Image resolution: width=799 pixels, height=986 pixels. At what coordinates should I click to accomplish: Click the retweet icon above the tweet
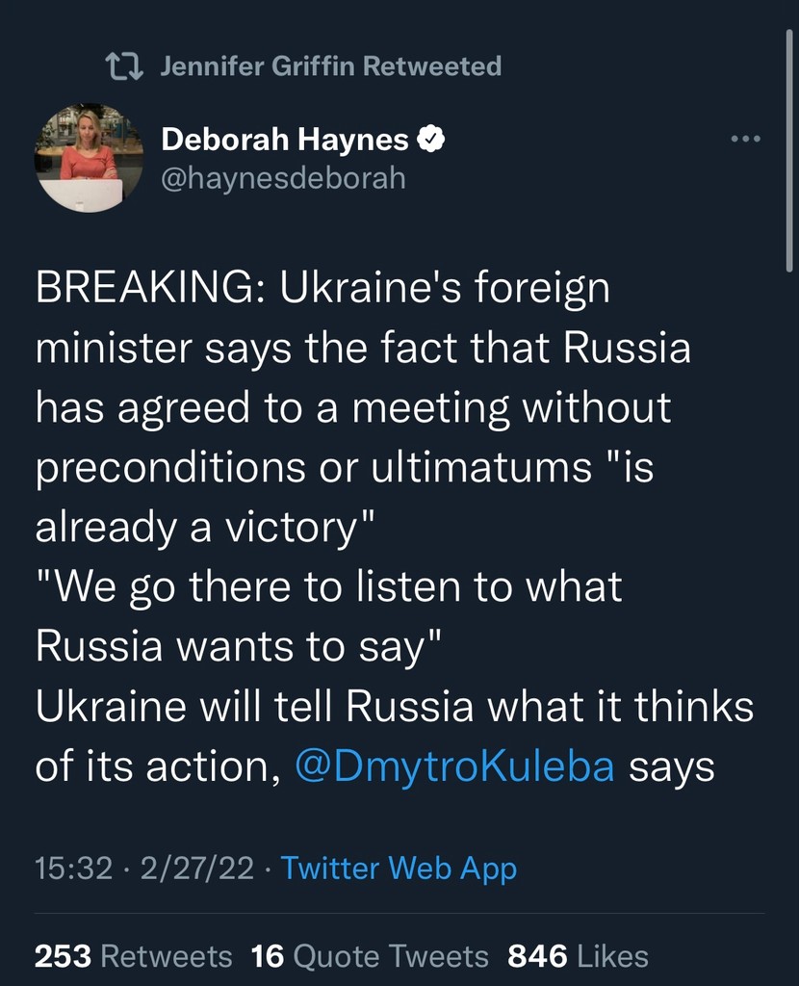[124, 66]
